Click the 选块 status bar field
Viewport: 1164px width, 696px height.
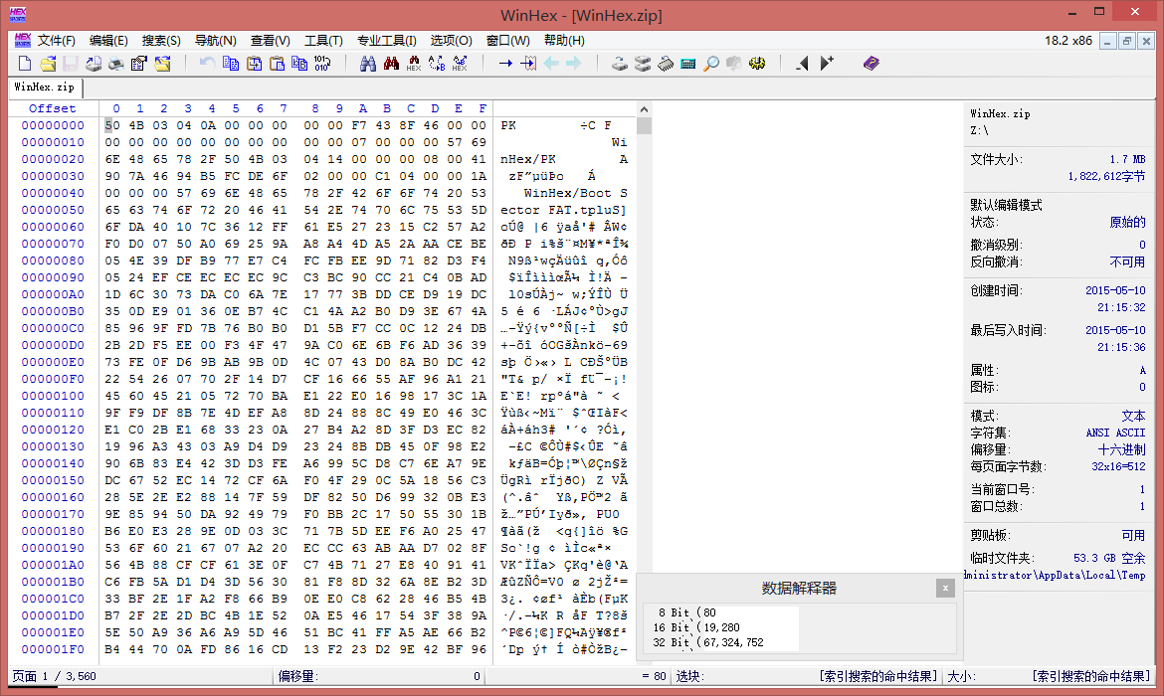(x=806, y=677)
